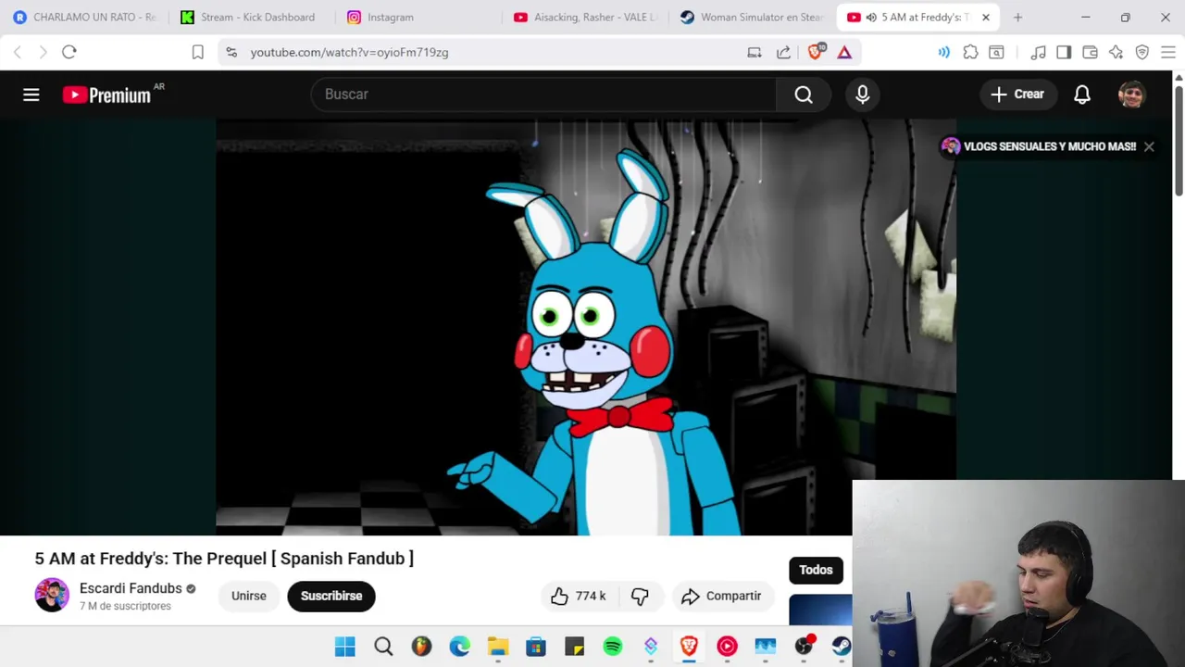Bookmark this page in the address bar
The image size is (1185, 667).
point(197,52)
